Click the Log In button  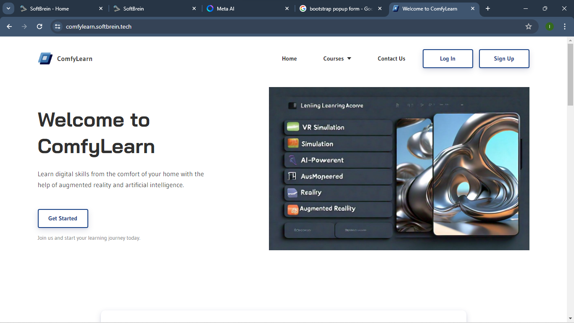tap(448, 58)
